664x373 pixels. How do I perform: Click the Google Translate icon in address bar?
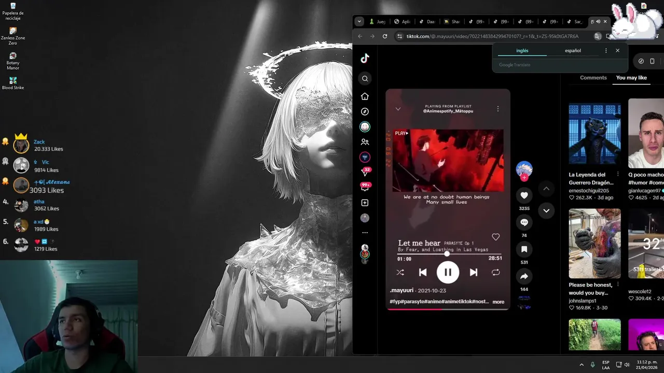pos(598,36)
